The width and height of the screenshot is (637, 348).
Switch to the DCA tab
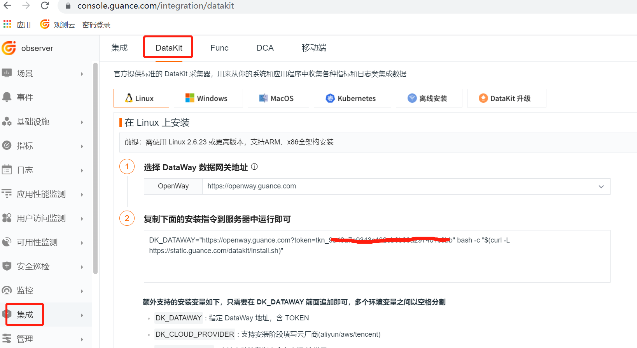(265, 48)
